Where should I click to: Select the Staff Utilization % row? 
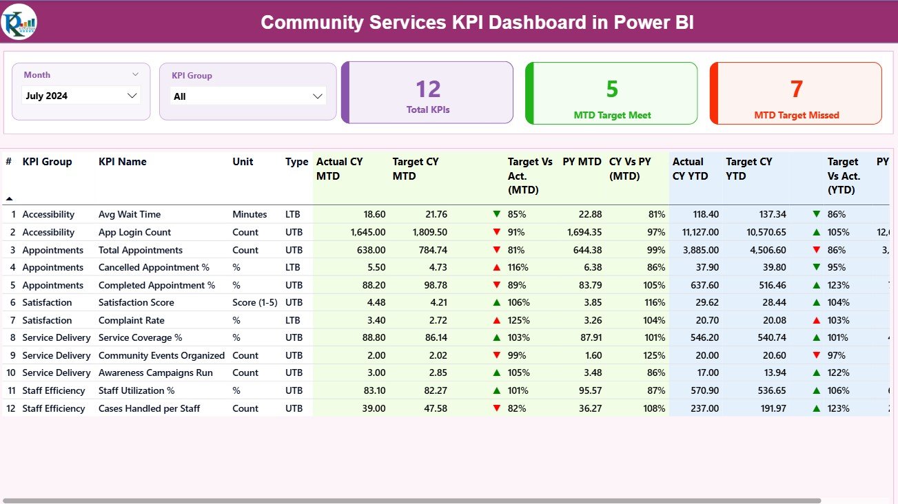[136, 390]
